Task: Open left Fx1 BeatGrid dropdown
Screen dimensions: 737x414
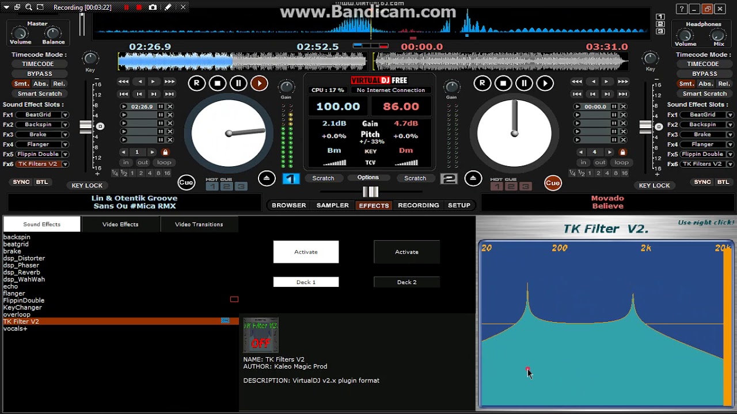Action: pyautogui.click(x=65, y=115)
